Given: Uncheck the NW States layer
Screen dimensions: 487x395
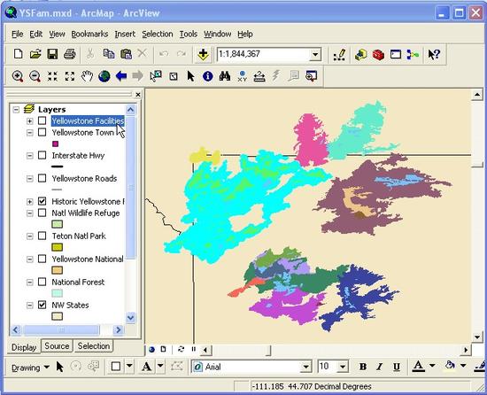Looking at the screenshot, I should [x=42, y=305].
